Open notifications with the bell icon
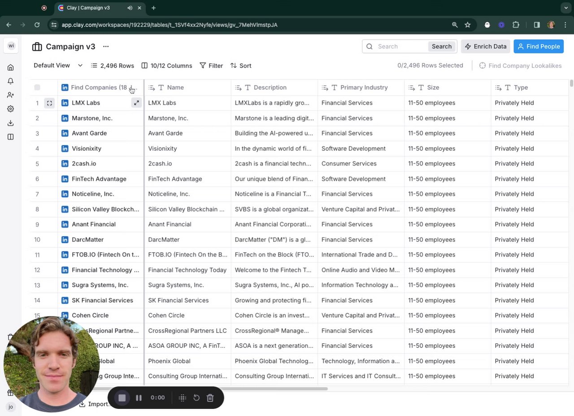 [10, 81]
